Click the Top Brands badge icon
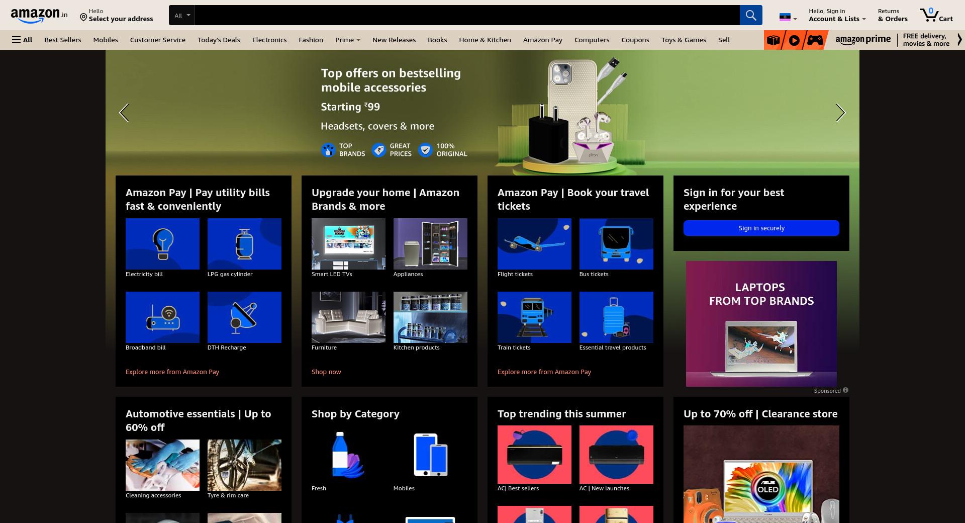The width and height of the screenshot is (965, 523). [328, 150]
